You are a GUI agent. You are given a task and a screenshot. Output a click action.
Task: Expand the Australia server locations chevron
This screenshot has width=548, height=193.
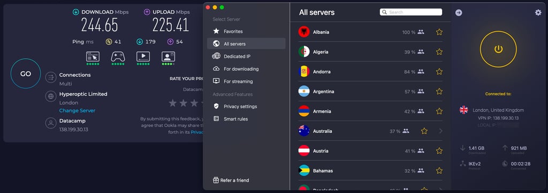coord(441,131)
